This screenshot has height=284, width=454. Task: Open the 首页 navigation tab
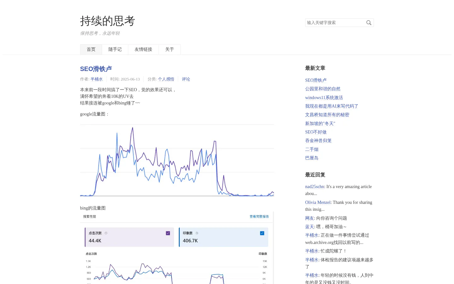tap(91, 50)
